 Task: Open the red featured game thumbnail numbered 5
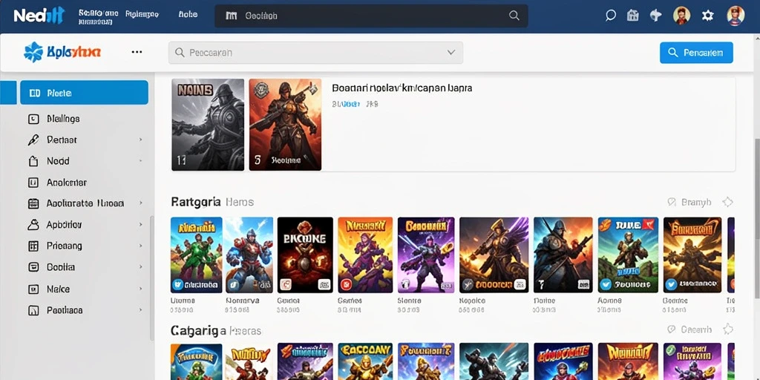point(285,125)
